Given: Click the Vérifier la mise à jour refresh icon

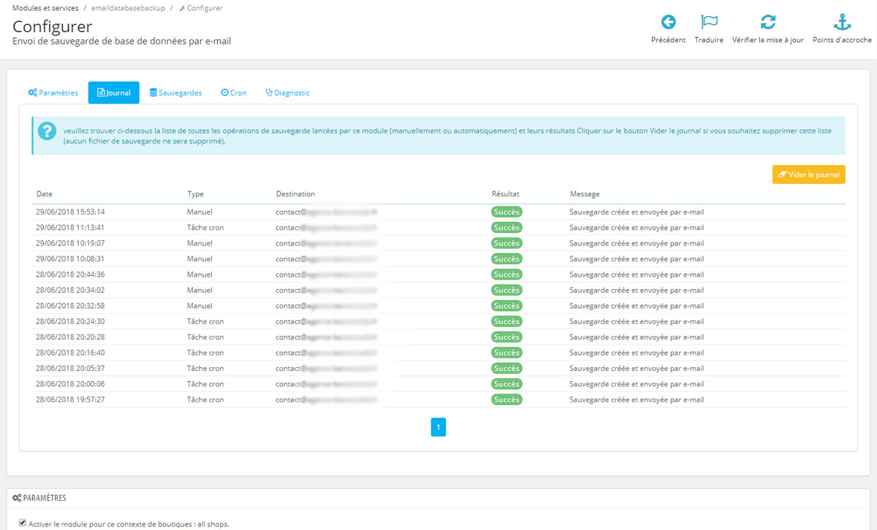Looking at the screenshot, I should click(767, 23).
